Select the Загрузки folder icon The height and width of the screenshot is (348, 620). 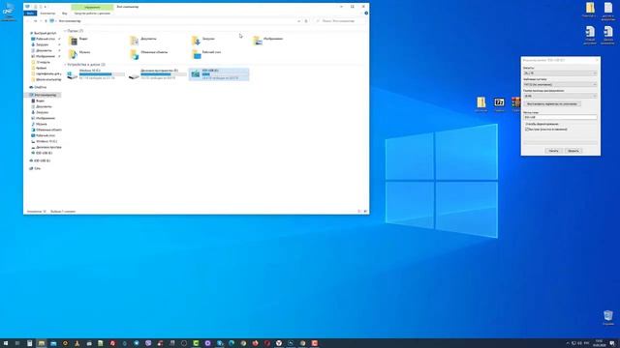coord(196,40)
